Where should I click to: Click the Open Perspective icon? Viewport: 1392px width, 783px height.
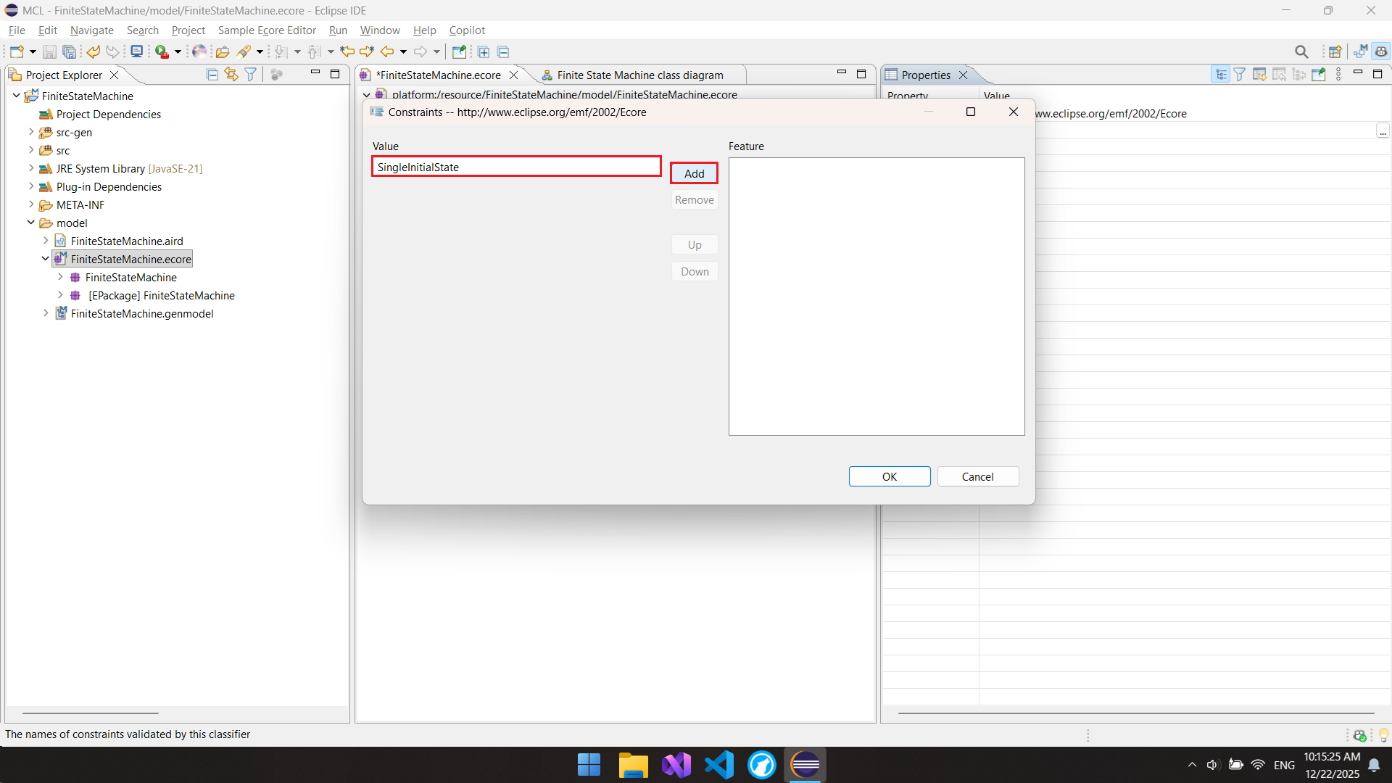(1335, 52)
